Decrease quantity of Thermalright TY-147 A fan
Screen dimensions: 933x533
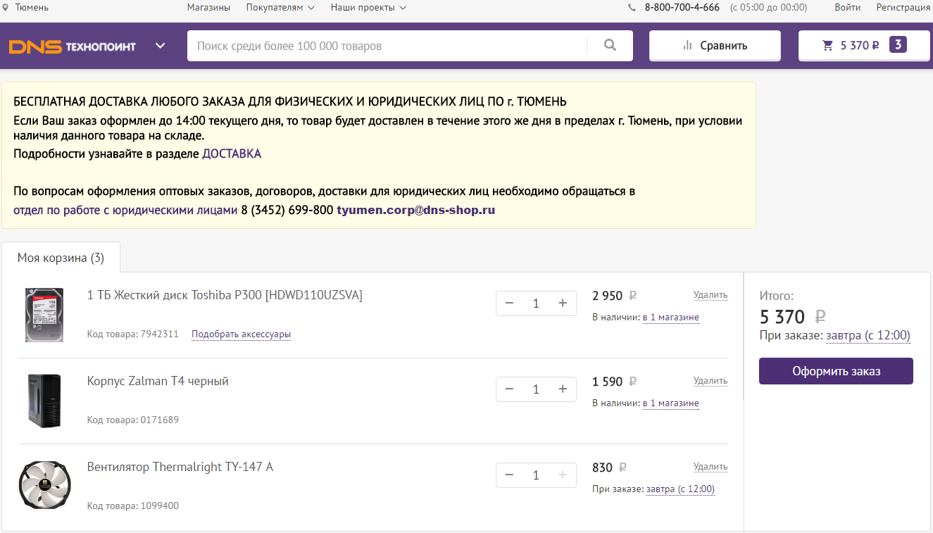coord(510,475)
